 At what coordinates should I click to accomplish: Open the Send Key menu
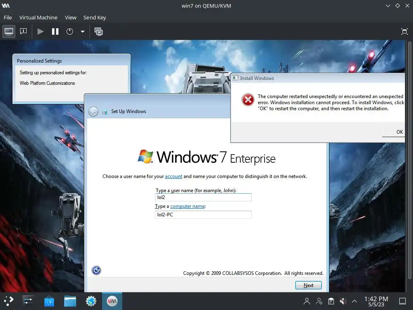coord(94,18)
